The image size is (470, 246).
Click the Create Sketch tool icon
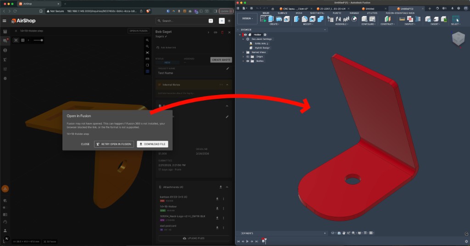[x=263, y=19]
